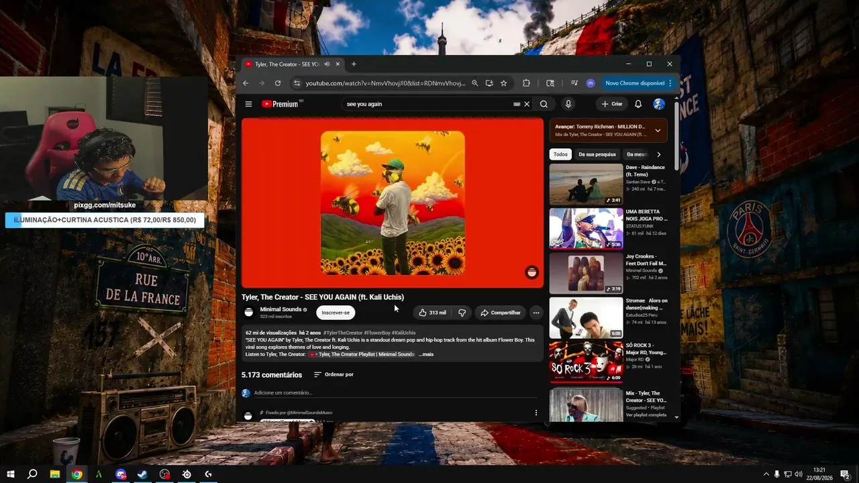Show more filter chips with arrow
The height and width of the screenshot is (483, 859).
coord(658,154)
